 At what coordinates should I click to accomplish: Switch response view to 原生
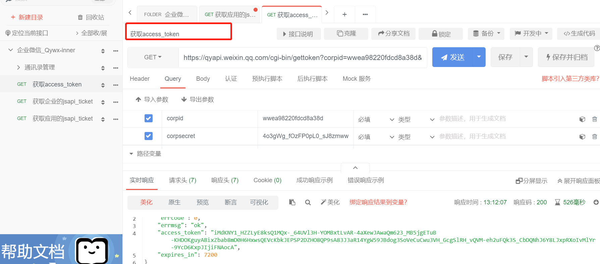174,202
